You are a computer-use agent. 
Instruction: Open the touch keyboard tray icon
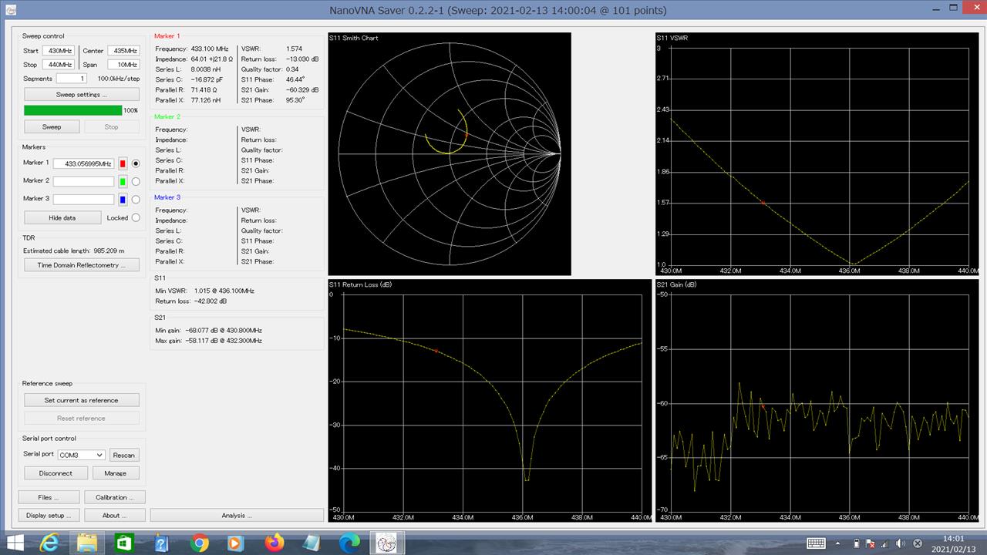point(816,543)
